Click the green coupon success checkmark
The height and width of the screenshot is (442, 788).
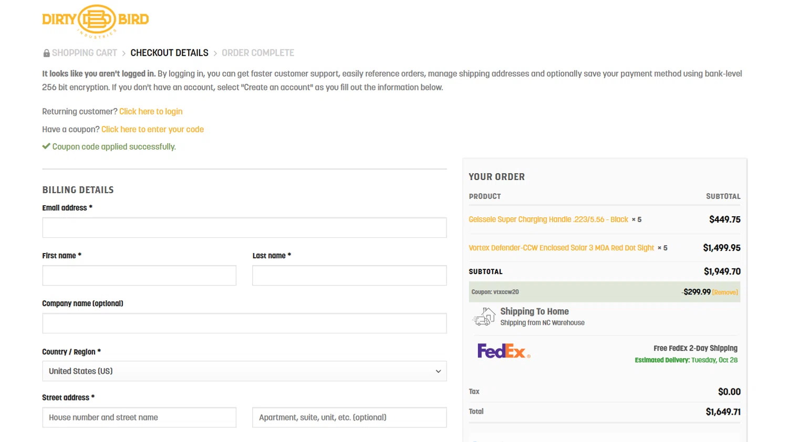pos(46,146)
